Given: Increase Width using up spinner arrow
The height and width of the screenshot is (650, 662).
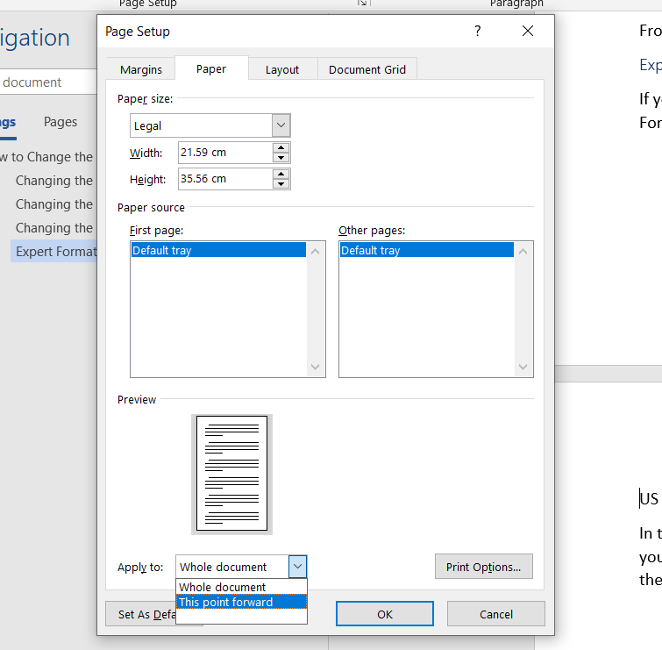Looking at the screenshot, I should (281, 147).
